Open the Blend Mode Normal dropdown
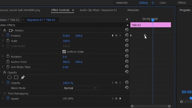 tap(80, 88)
